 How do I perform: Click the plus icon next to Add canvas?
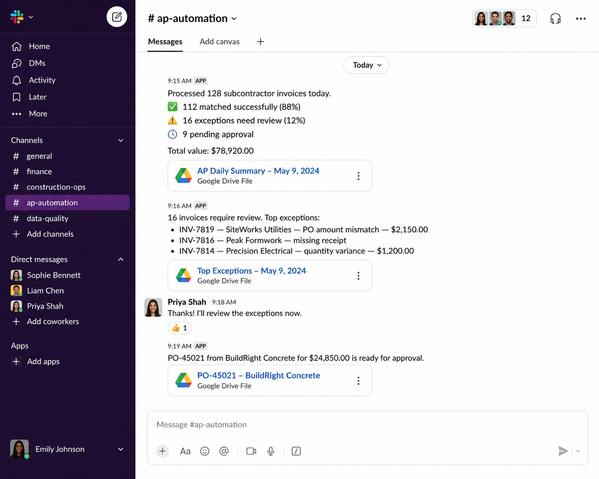click(x=261, y=41)
